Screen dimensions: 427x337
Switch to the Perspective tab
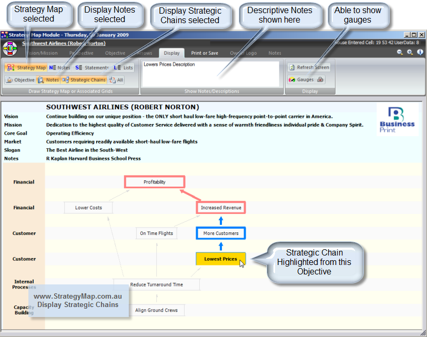click(x=81, y=53)
